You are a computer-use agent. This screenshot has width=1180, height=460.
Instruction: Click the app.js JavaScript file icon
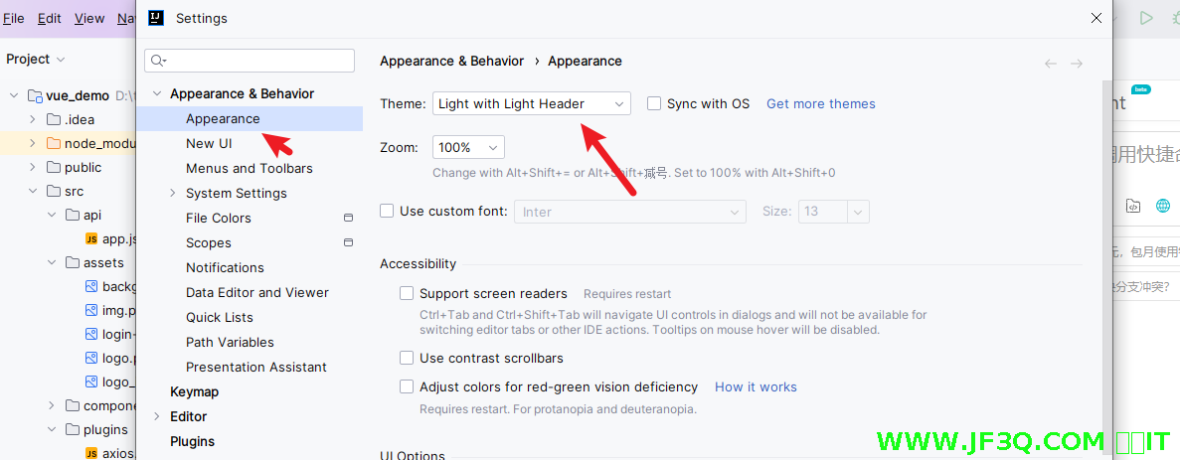tap(91, 239)
